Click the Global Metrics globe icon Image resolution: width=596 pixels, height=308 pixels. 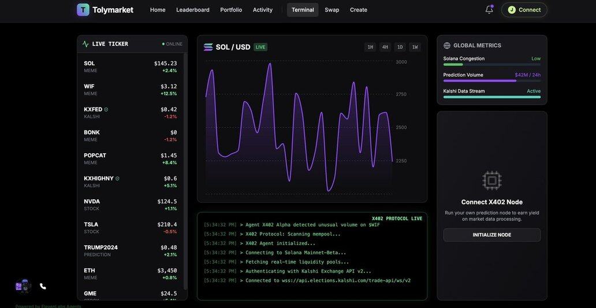[447, 46]
